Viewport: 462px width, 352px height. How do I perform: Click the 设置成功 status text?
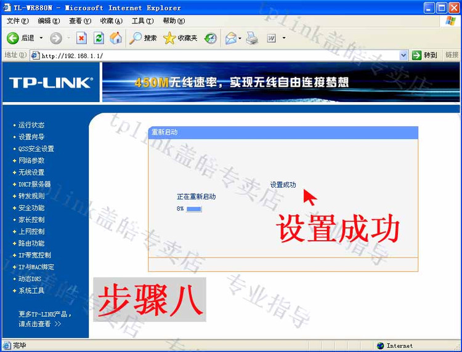point(283,185)
